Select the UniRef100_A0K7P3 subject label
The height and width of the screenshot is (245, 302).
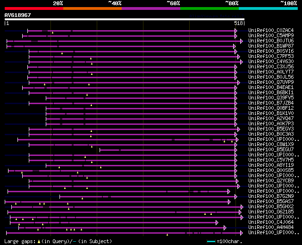(271, 124)
